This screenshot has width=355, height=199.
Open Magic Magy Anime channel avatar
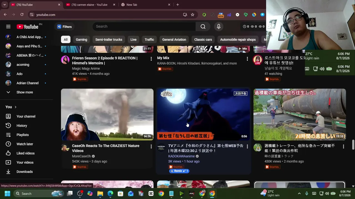(65, 60)
